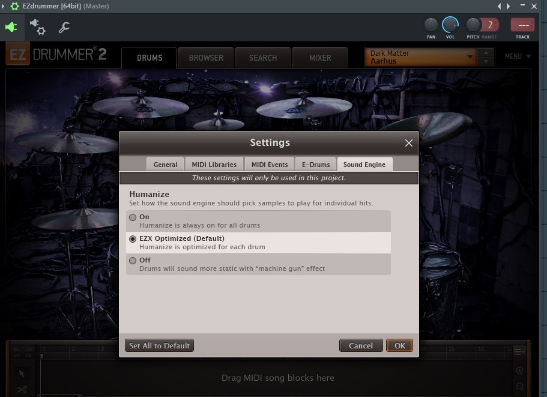Click the PAN knob

(x=431, y=25)
